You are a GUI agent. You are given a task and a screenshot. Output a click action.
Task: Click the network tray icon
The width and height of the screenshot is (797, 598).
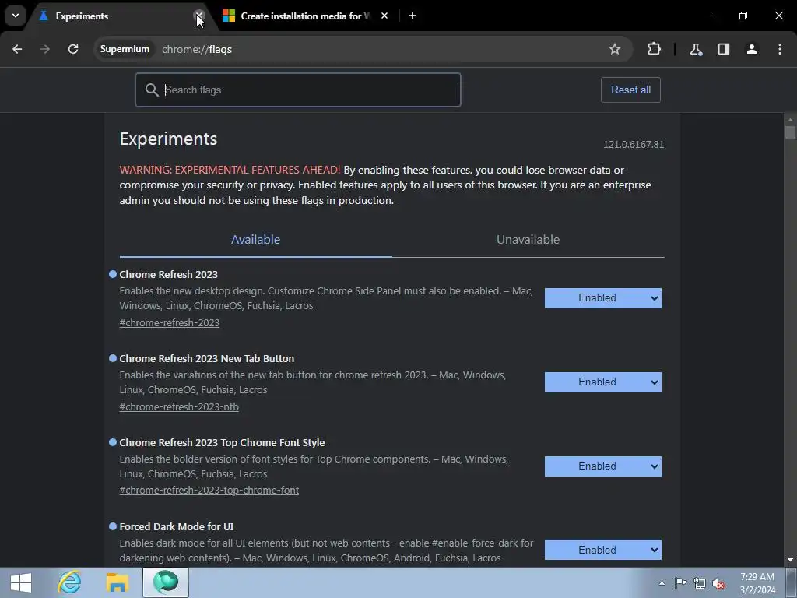pyautogui.click(x=700, y=583)
